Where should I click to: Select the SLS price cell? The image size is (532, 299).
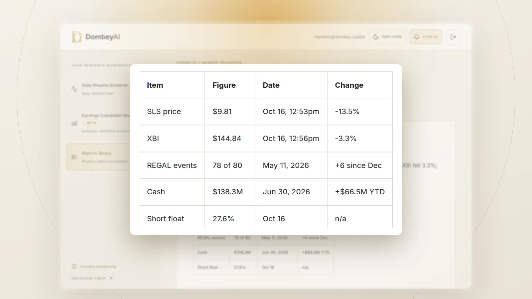coord(172,112)
